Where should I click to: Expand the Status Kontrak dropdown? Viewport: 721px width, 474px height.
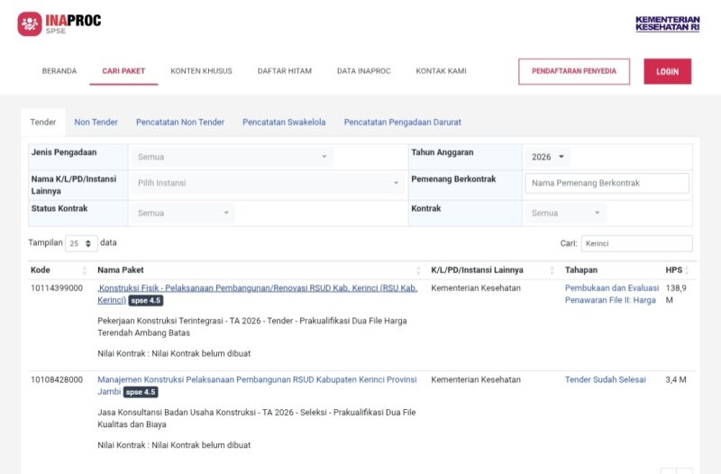point(183,214)
